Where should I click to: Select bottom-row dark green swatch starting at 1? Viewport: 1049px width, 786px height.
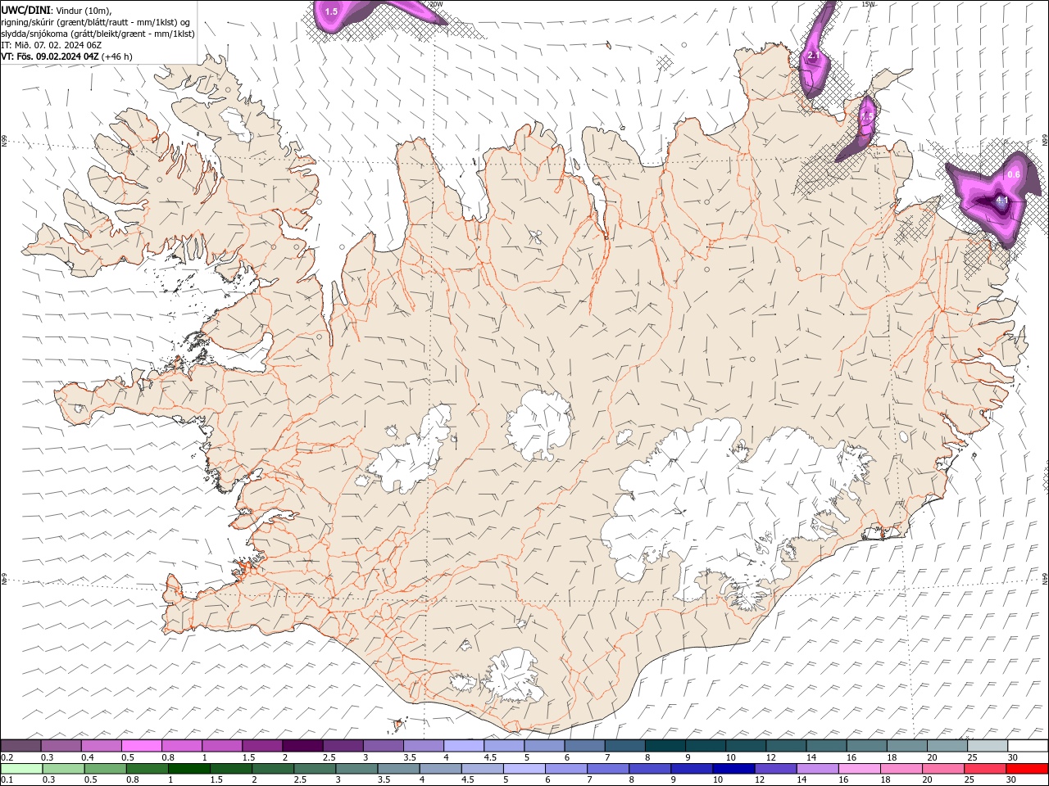(x=188, y=769)
